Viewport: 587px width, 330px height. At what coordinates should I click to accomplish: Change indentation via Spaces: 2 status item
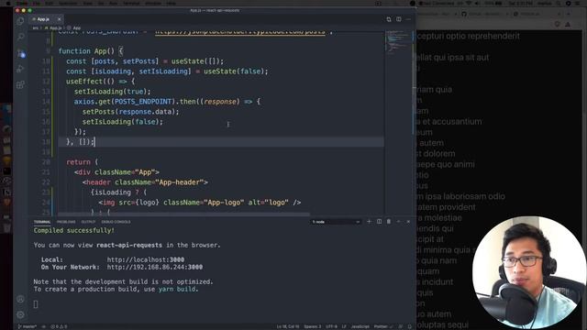coord(313,326)
